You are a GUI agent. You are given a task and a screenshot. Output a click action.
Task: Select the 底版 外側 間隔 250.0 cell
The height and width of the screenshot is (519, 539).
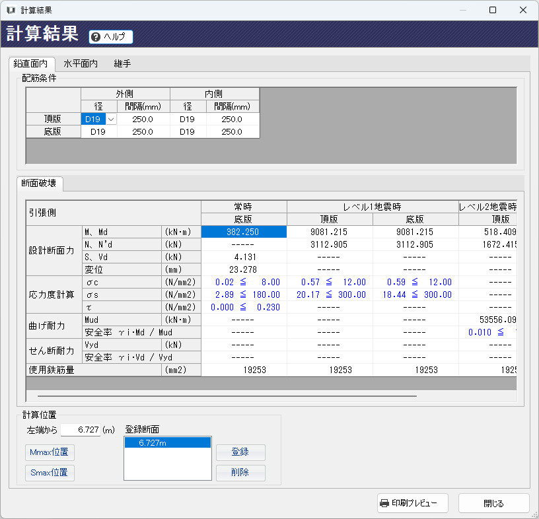click(x=143, y=131)
